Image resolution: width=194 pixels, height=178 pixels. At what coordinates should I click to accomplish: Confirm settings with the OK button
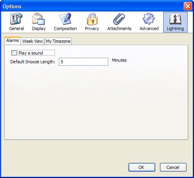[142, 167]
